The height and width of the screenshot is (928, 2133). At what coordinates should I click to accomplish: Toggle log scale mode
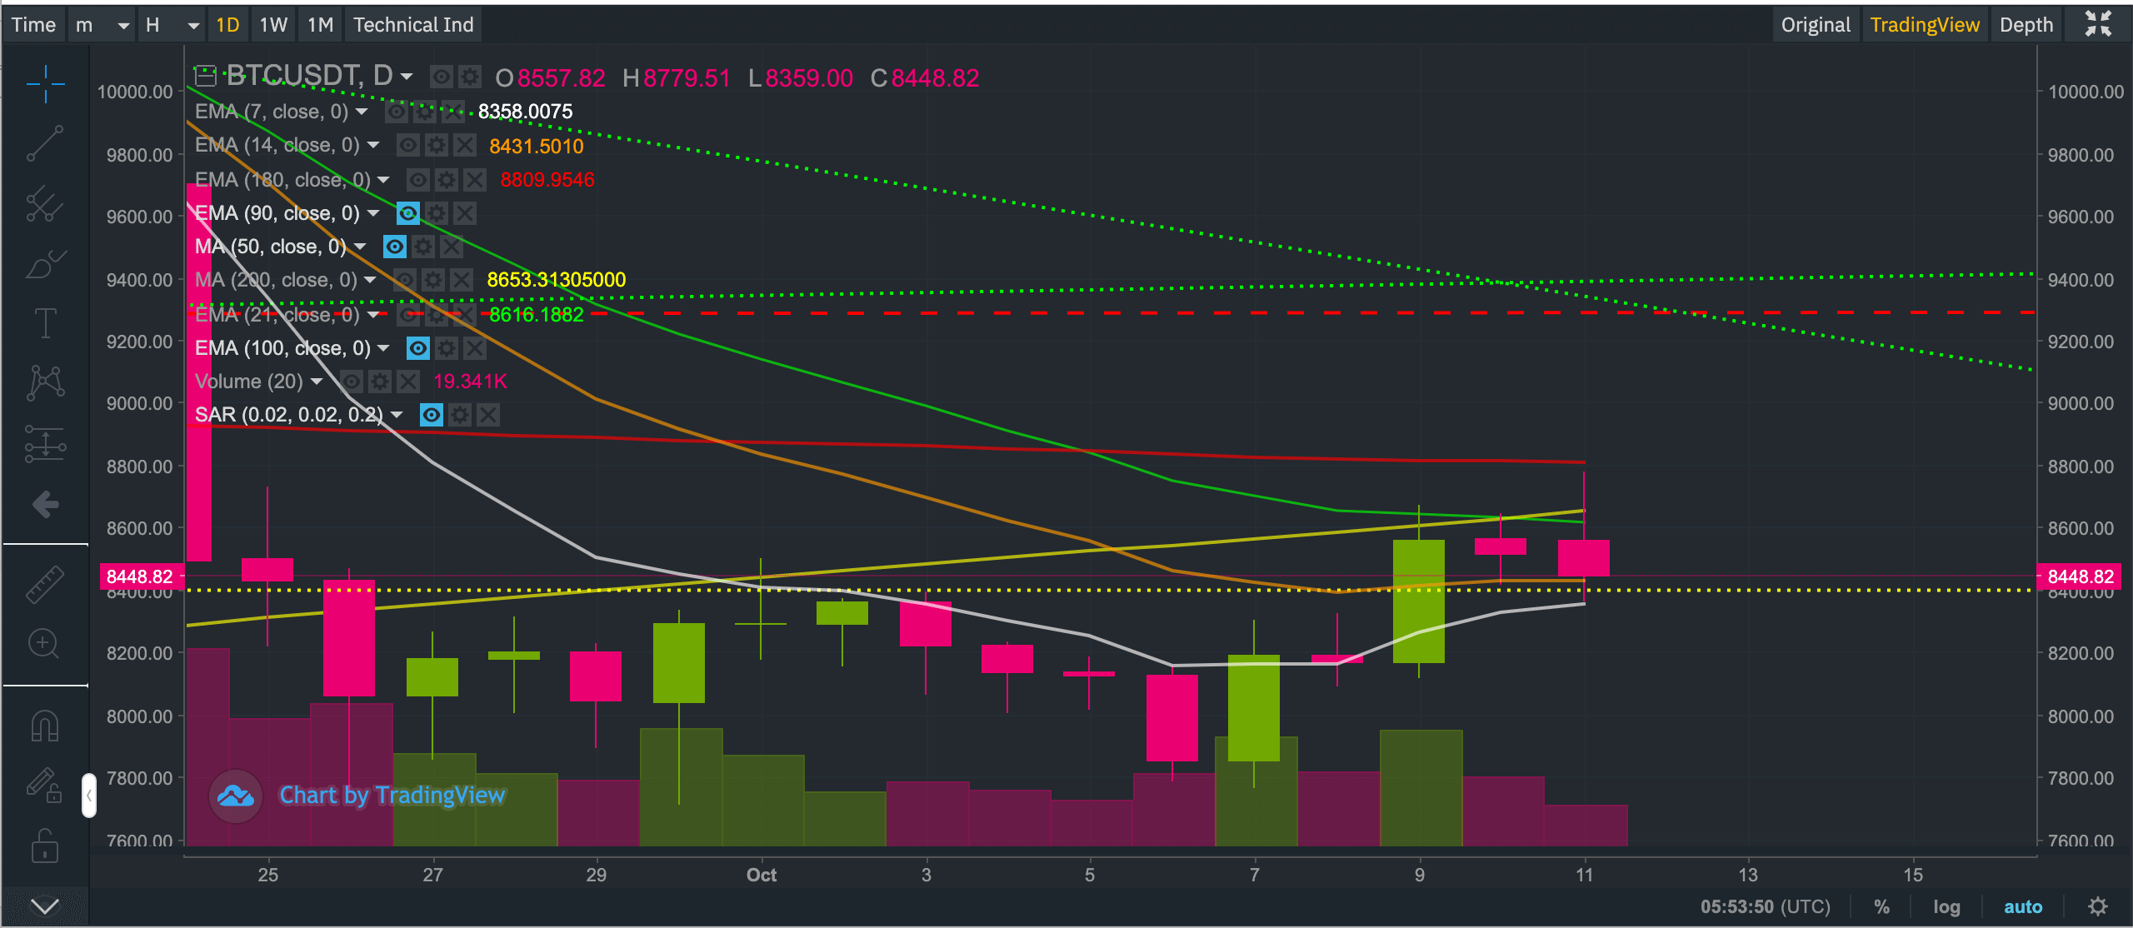[1946, 906]
